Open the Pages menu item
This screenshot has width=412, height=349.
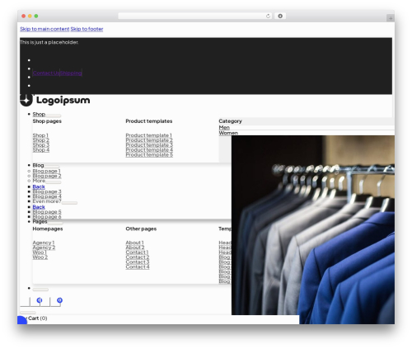point(40,221)
